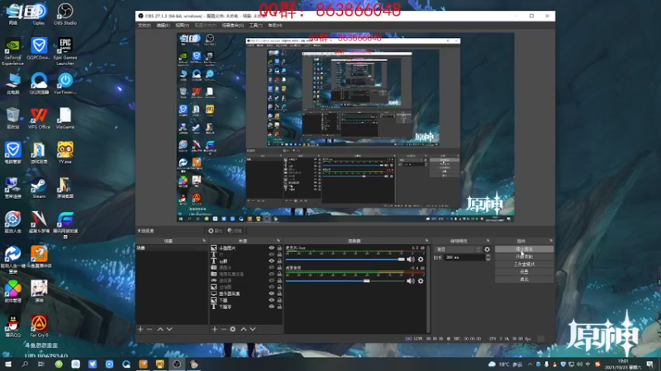Toggle lock on the first image source

279,248
